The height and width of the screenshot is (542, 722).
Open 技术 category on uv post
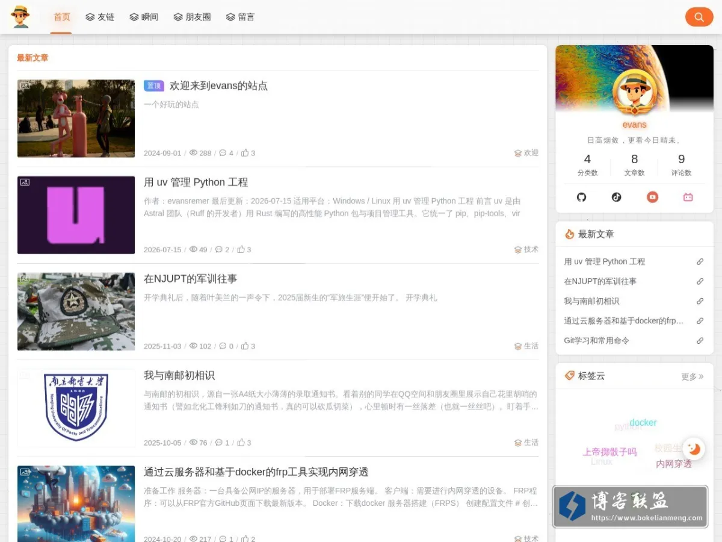[526, 249]
